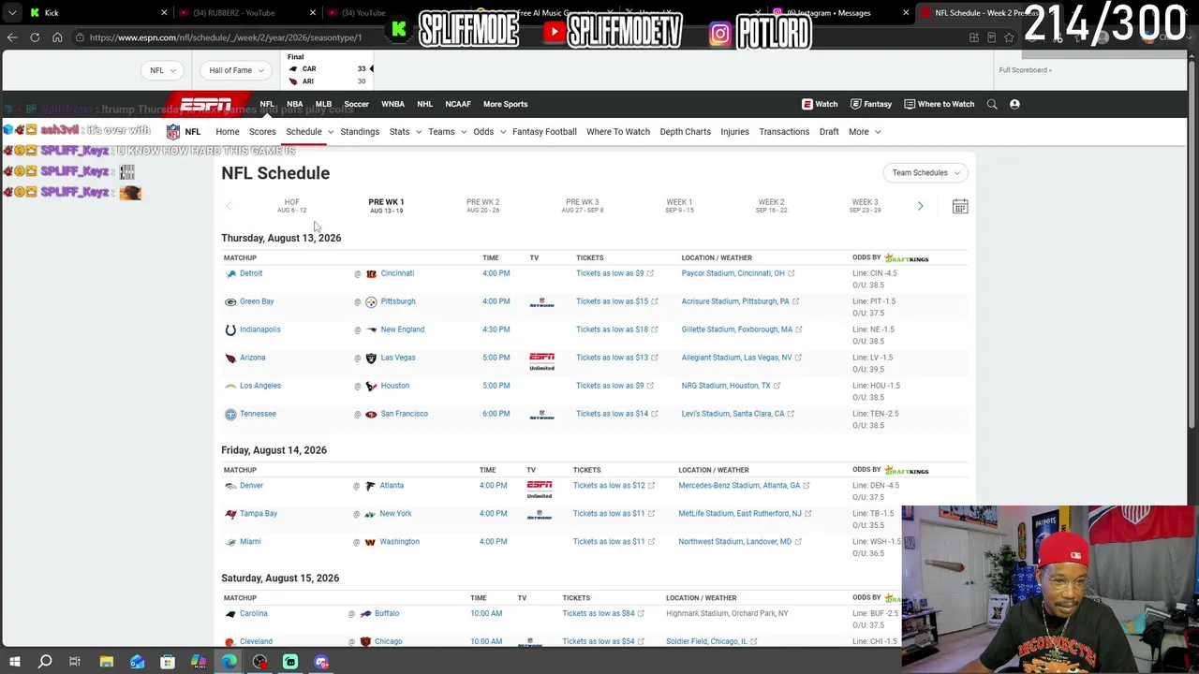Click the browser address bar URL

click(226, 37)
